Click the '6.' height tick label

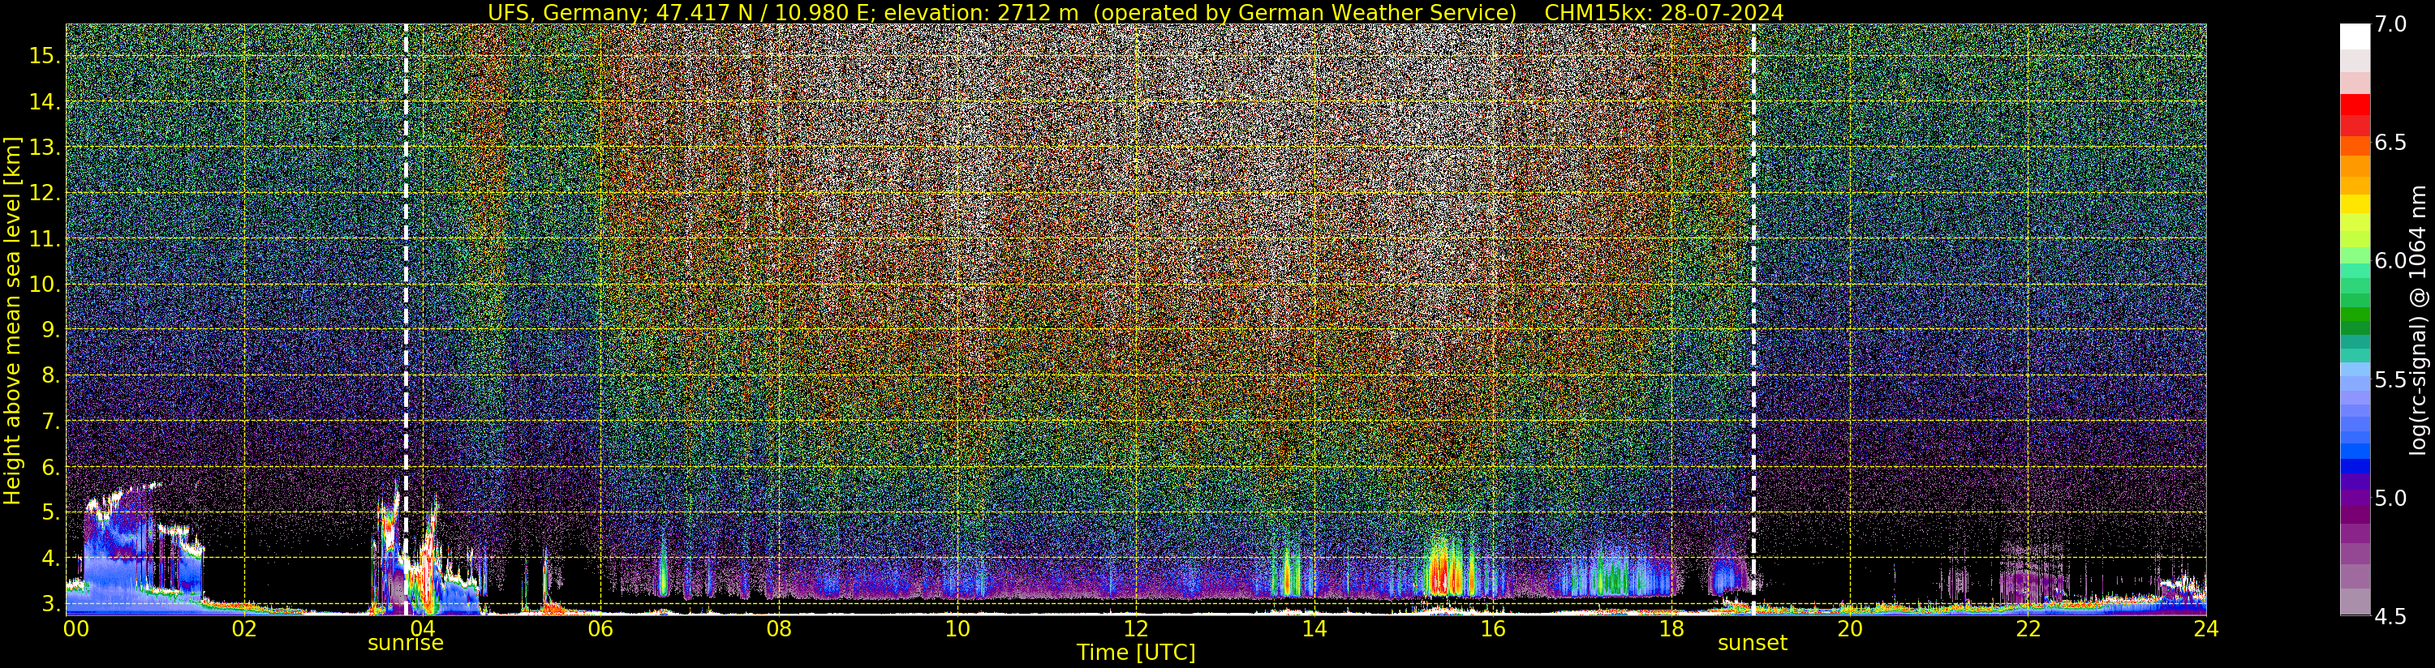[x=50, y=467]
